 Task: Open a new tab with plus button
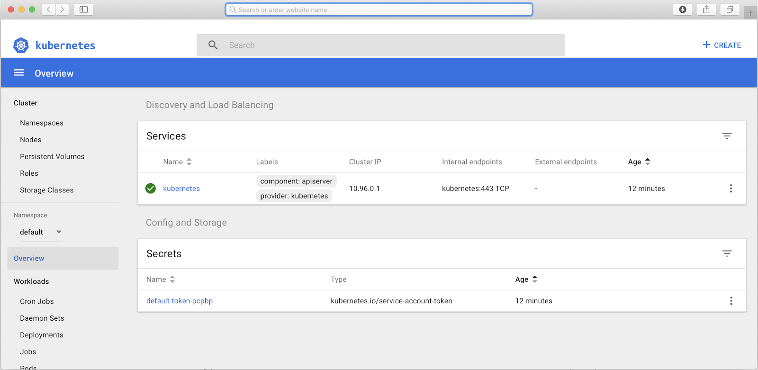[750, 13]
